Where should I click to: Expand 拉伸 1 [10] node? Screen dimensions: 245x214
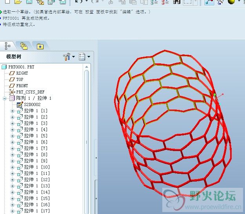pyautogui.click(x=12, y=167)
